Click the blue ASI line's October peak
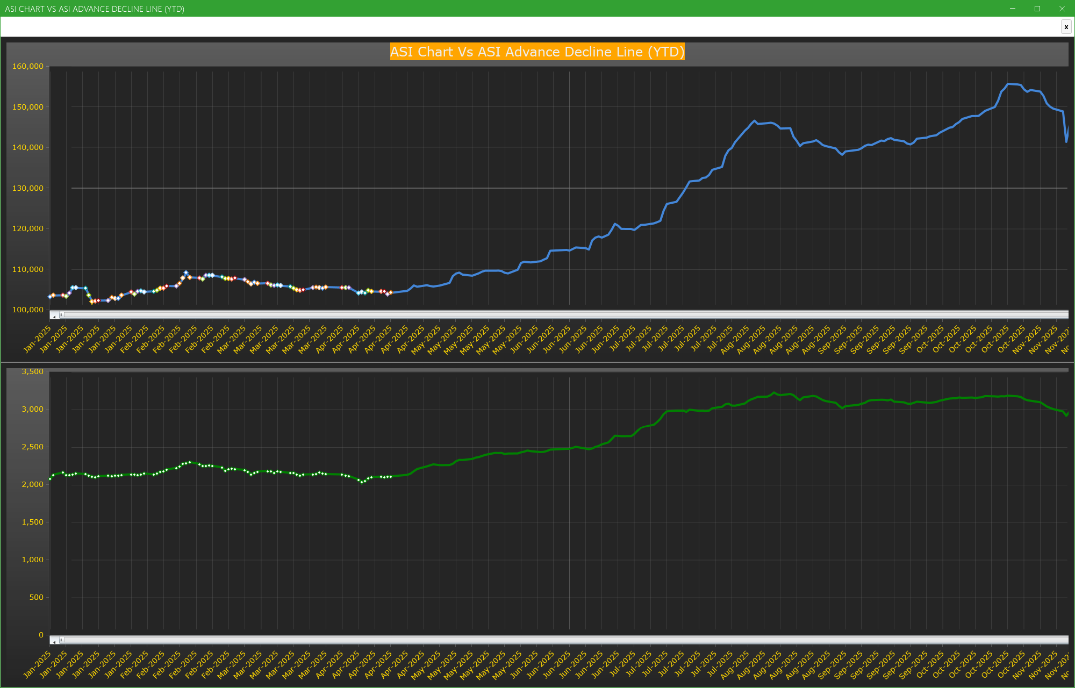The height and width of the screenshot is (688, 1075). pyautogui.click(x=1009, y=84)
